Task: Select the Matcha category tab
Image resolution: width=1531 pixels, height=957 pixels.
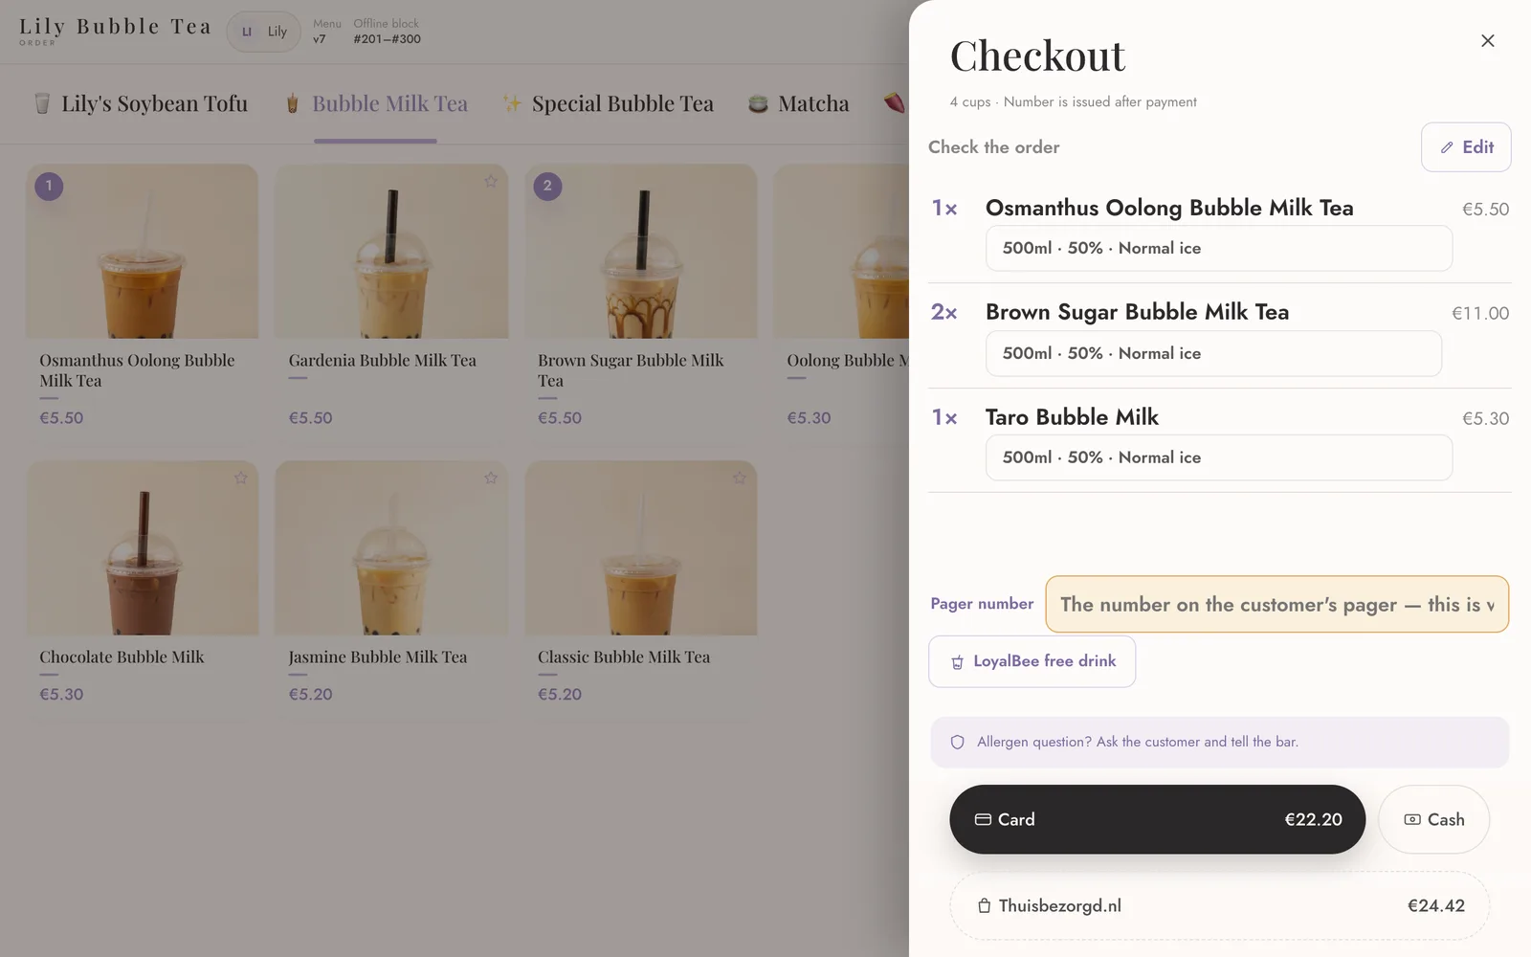Action: [x=799, y=103]
